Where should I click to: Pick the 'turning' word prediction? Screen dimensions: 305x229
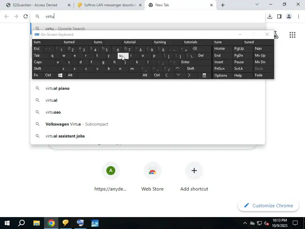(168, 42)
